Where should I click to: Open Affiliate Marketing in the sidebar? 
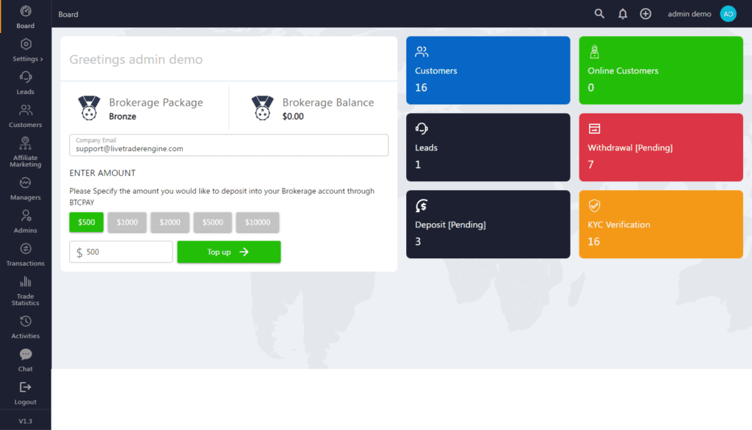pos(26,152)
